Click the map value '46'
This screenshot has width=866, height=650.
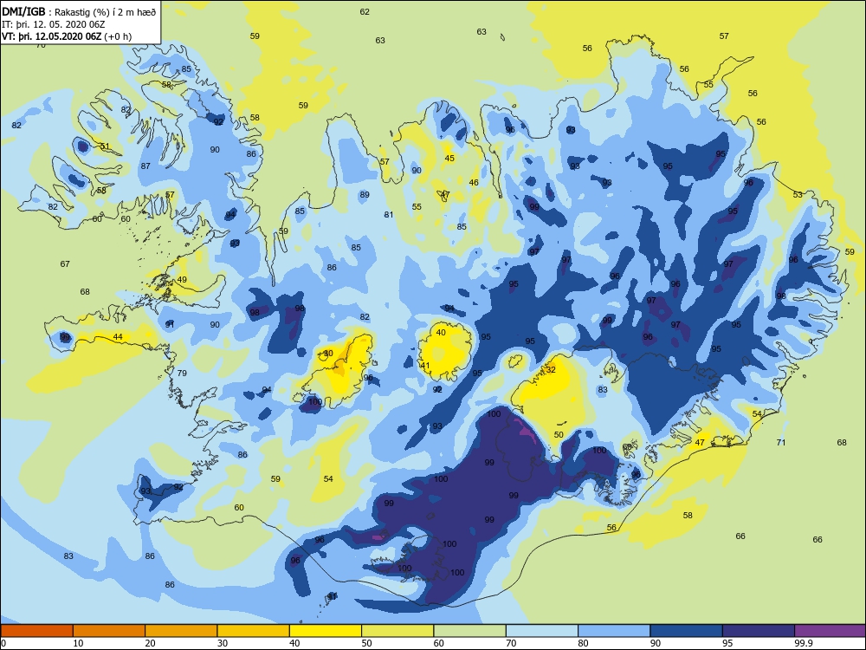click(474, 182)
